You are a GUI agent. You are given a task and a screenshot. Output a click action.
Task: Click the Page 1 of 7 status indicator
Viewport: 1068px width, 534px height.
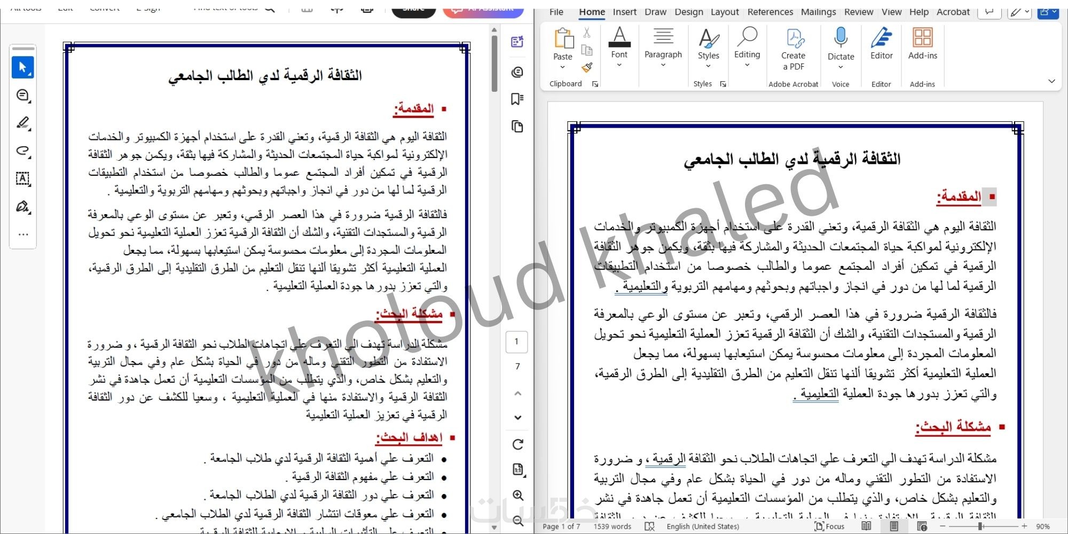coord(561,527)
